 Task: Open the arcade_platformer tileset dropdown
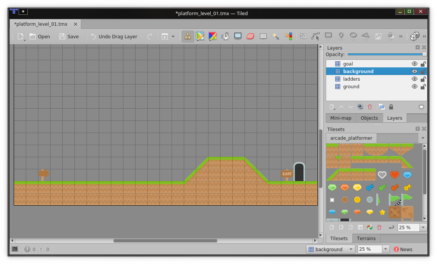[423, 138]
